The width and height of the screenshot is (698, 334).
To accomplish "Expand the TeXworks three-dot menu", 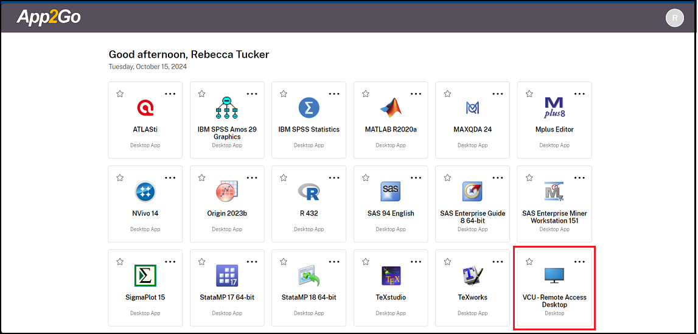I will click(x=498, y=262).
